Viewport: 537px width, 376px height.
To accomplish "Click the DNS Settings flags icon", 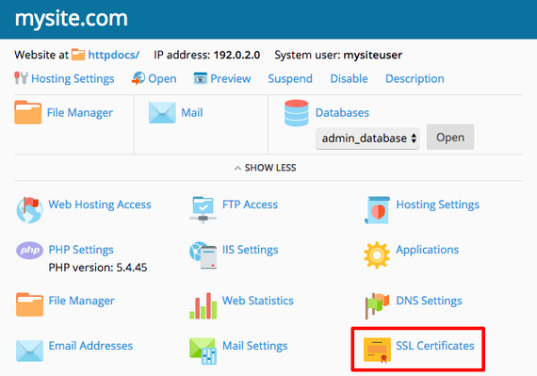I will point(377,306).
